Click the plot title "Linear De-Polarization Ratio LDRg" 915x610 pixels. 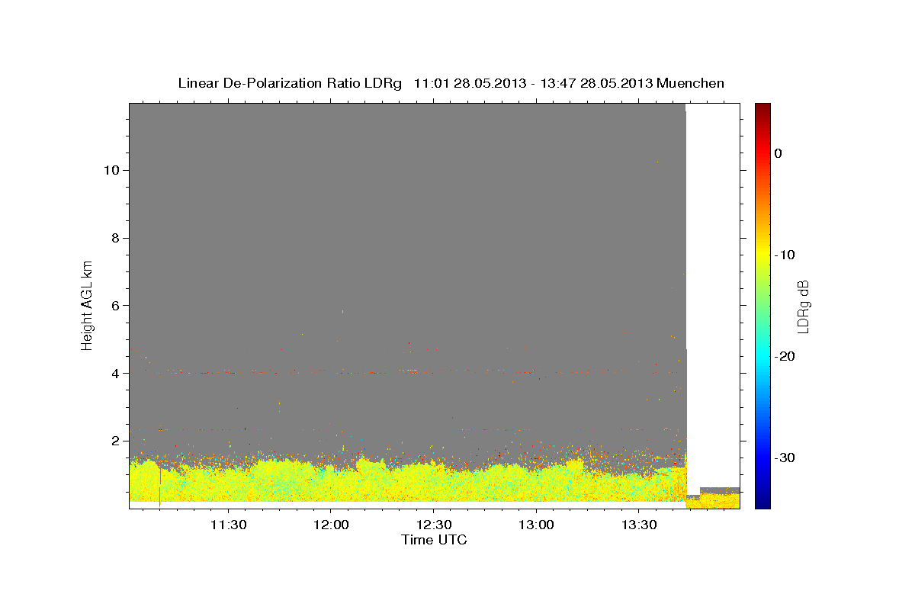(x=290, y=83)
